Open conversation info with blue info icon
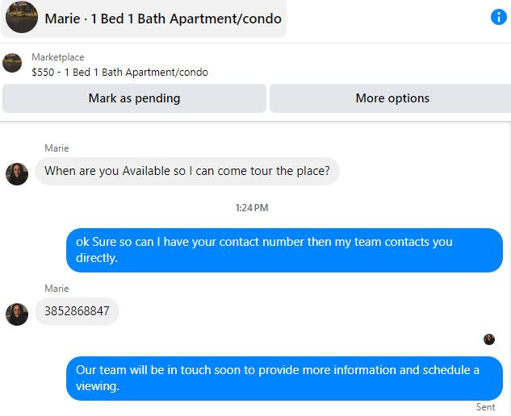This screenshot has height=416, width=511. click(498, 17)
